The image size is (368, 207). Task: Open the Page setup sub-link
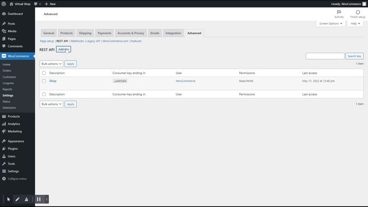point(47,41)
